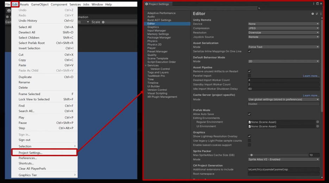The image size is (329, 183).
Task: Enable baked cookies support checkbox
Action: tap(249, 145)
